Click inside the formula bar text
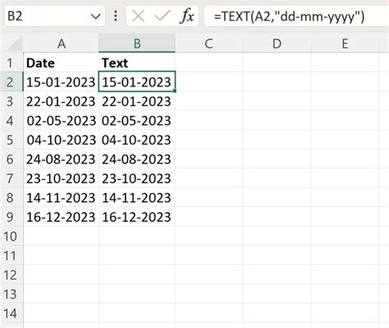Image resolution: width=389 pixels, height=328 pixels. 296,16
